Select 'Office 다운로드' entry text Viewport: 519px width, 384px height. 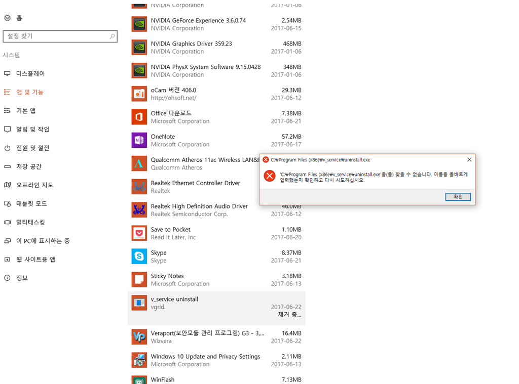pyautogui.click(x=171, y=113)
